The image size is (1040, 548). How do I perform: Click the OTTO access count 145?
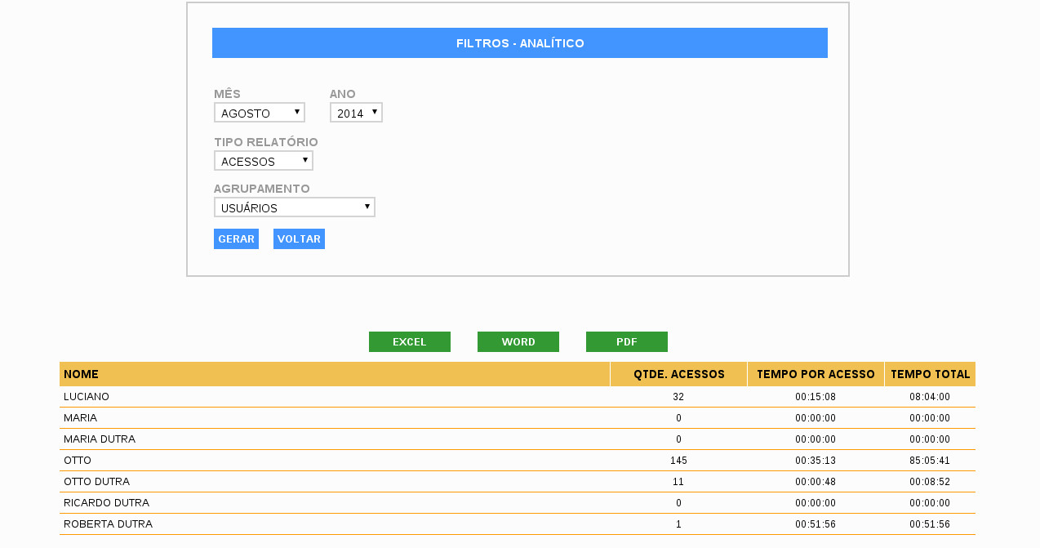coord(678,461)
